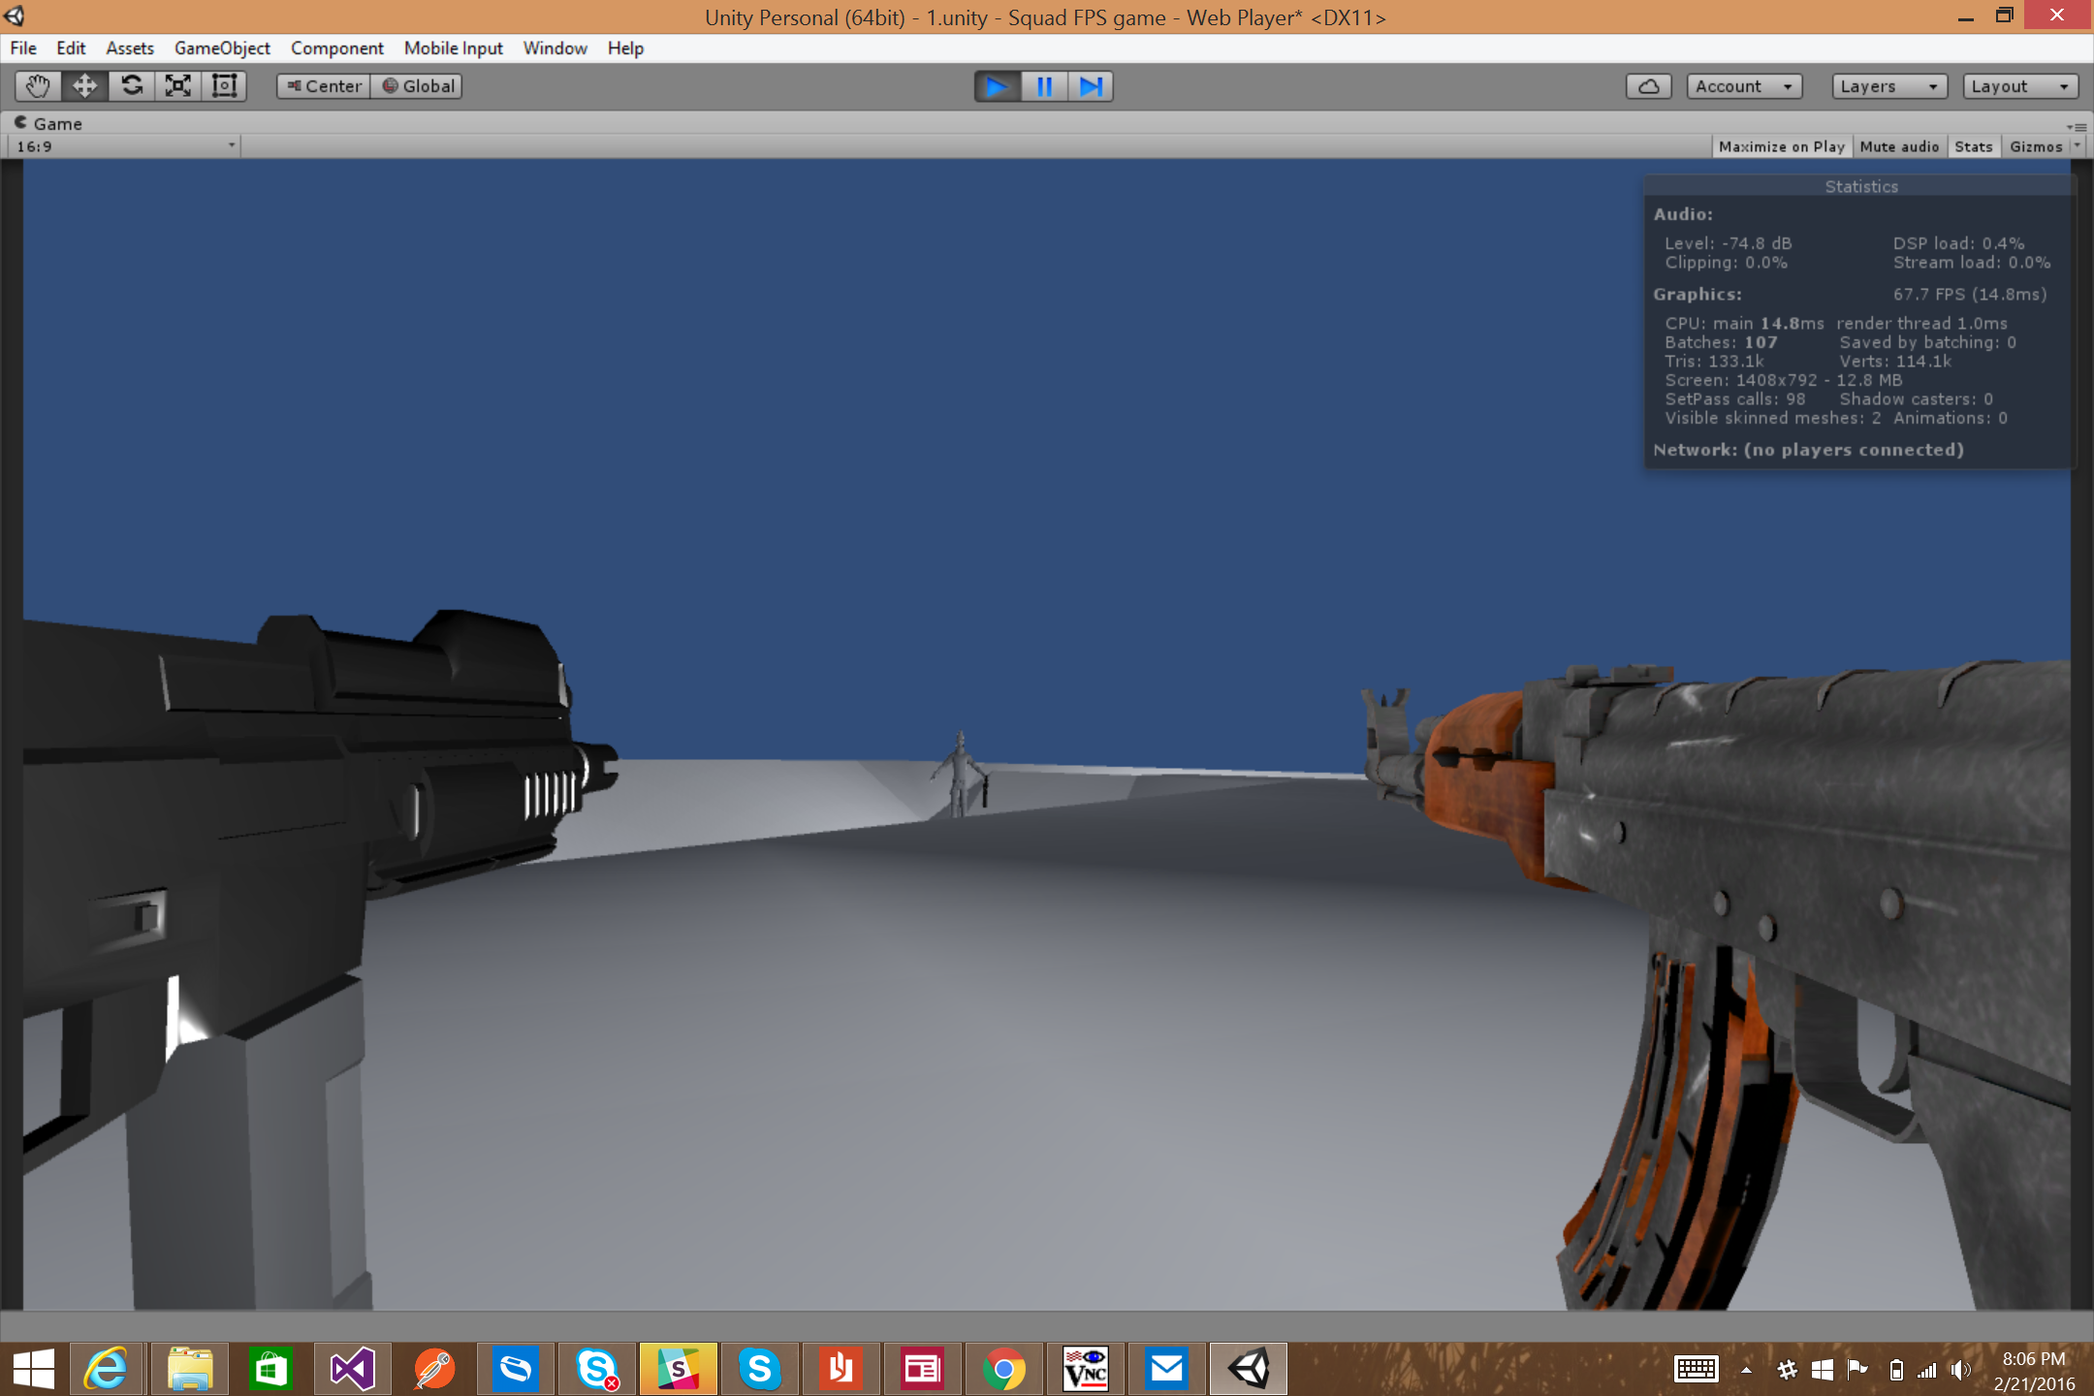Select the Rotate tool
The height and width of the screenshot is (1396, 2094).
[x=131, y=86]
